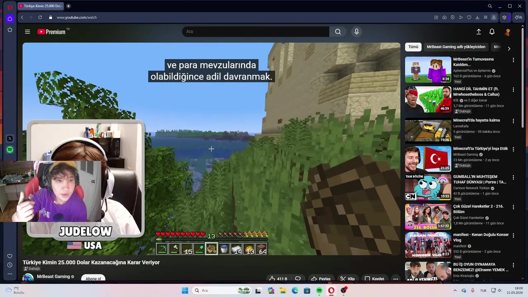Image resolution: width=528 pixels, height=297 pixels.
Task: Open YouTube notifications bell
Action: pyautogui.click(x=492, y=32)
